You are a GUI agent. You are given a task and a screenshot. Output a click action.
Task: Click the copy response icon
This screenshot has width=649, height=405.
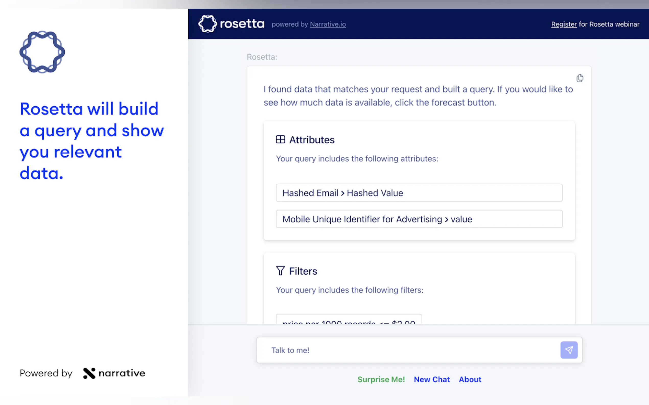tap(580, 78)
